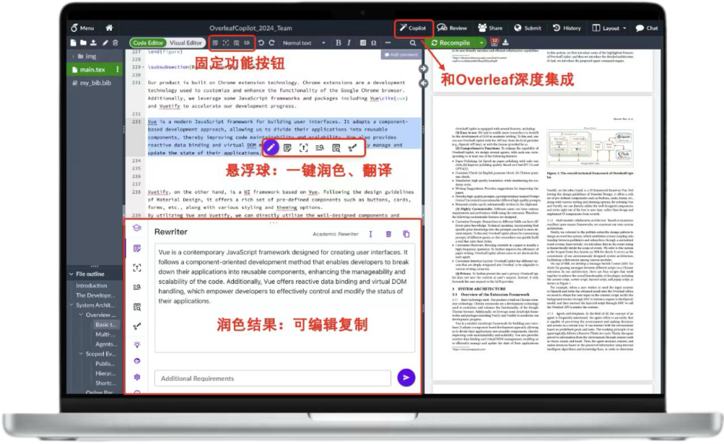Click graduation cap icon in Copilot sidebar
This screenshot has width=724, height=444.
[137, 228]
